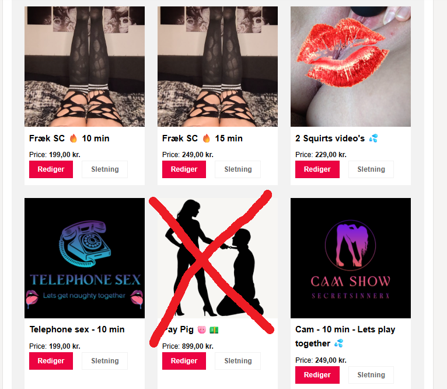Open the Cam Show thumbnail image
The height and width of the screenshot is (389, 447).
tap(351, 258)
